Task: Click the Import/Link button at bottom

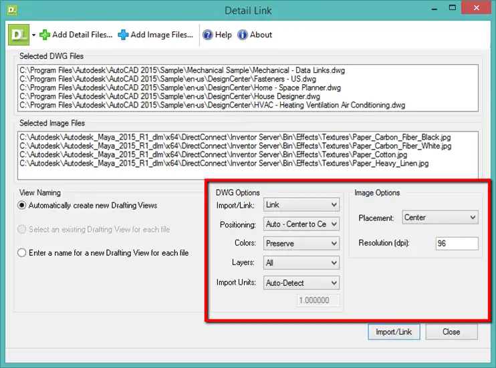Action: [394, 332]
